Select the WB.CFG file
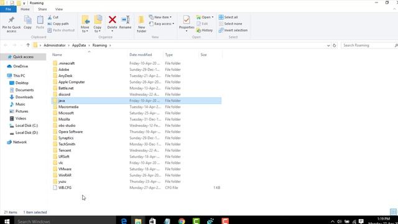 click(137, 188)
